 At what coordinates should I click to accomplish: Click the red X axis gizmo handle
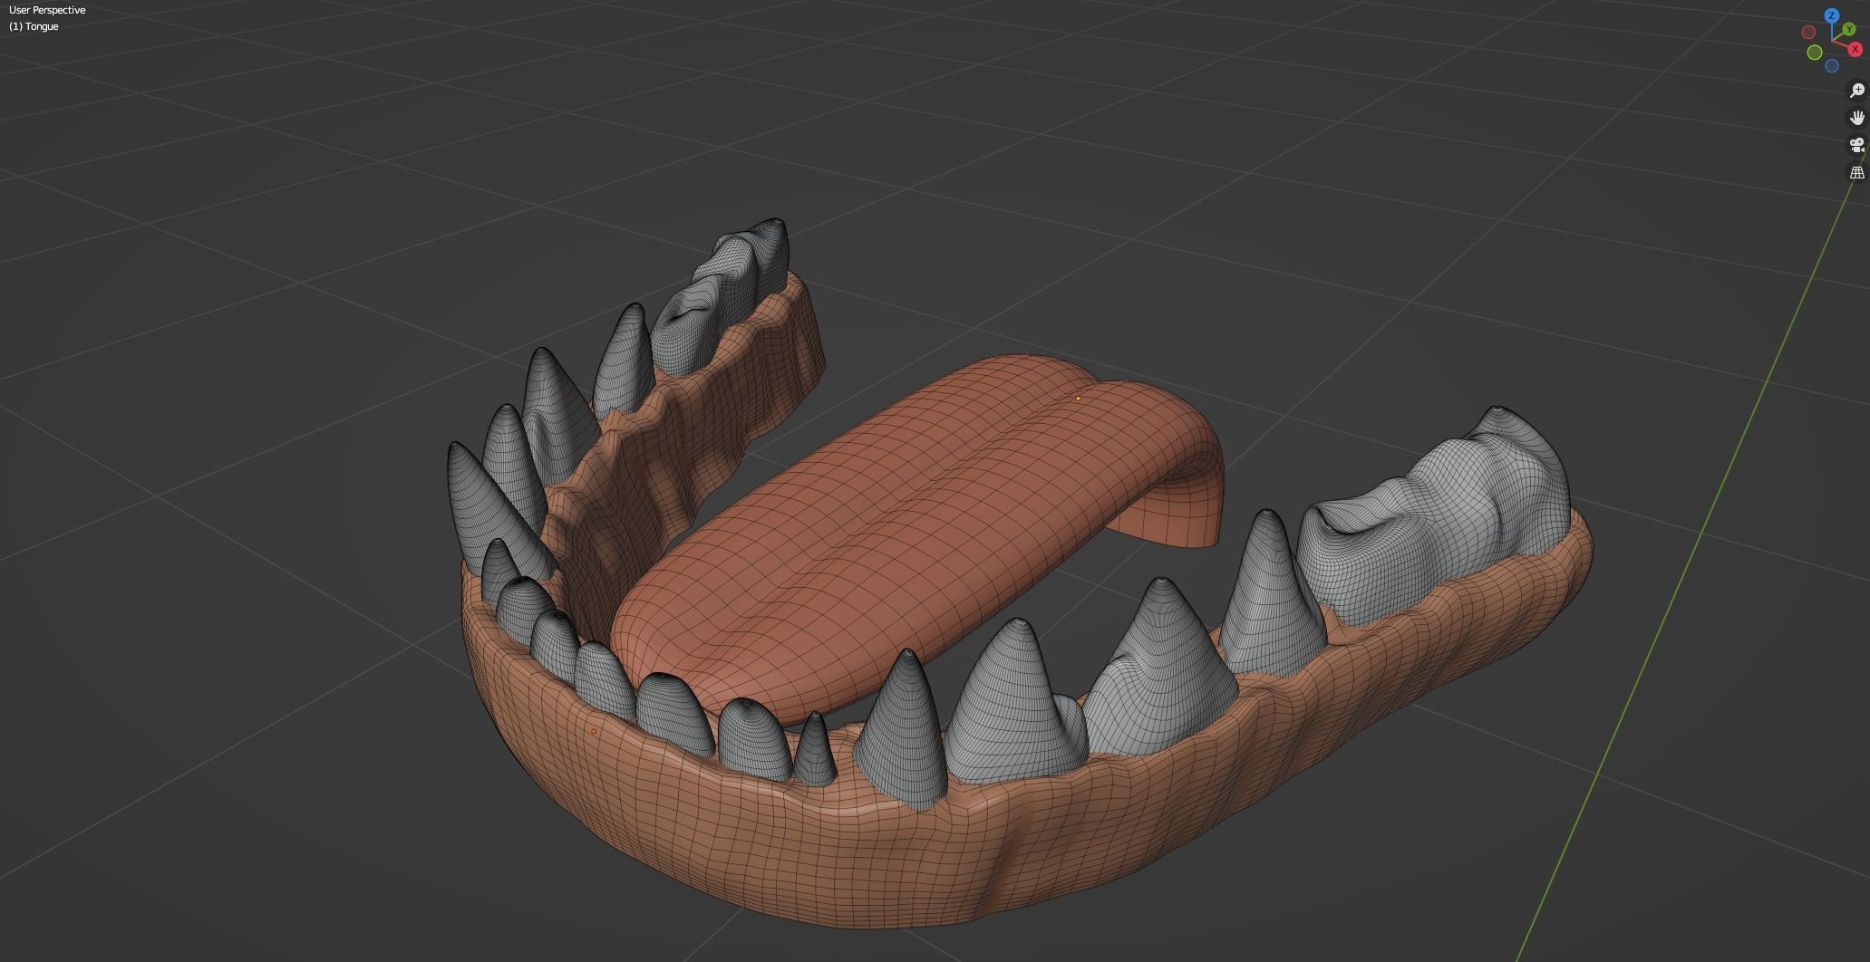pyautogui.click(x=1855, y=50)
